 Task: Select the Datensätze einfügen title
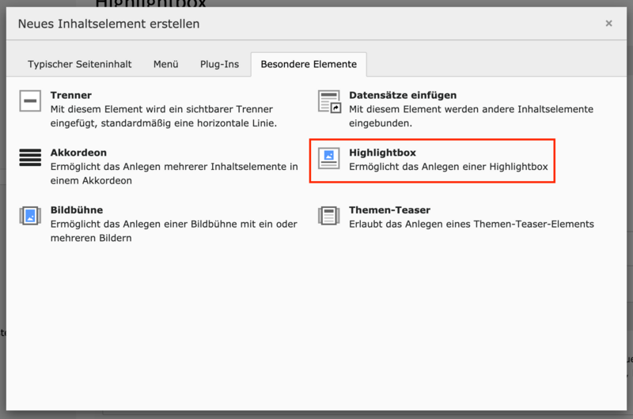[403, 95]
